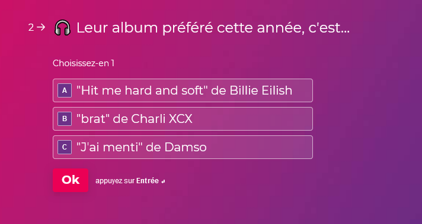
Task: Click the B key badge
Action: (x=65, y=119)
